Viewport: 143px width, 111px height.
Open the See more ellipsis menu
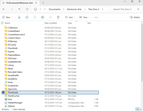click(96, 17)
